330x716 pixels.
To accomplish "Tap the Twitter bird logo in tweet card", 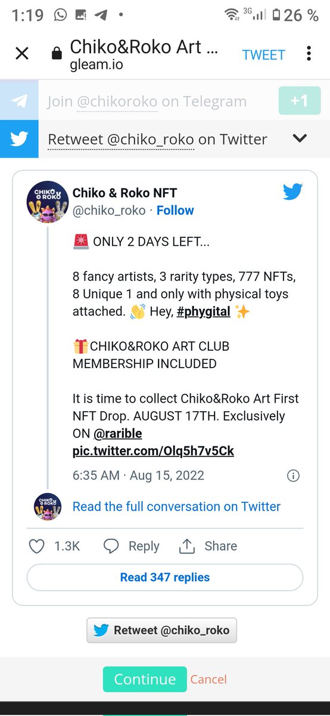I will [x=292, y=192].
